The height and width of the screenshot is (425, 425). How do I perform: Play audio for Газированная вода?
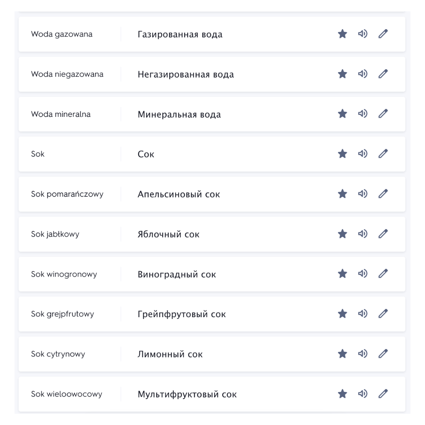[363, 34]
